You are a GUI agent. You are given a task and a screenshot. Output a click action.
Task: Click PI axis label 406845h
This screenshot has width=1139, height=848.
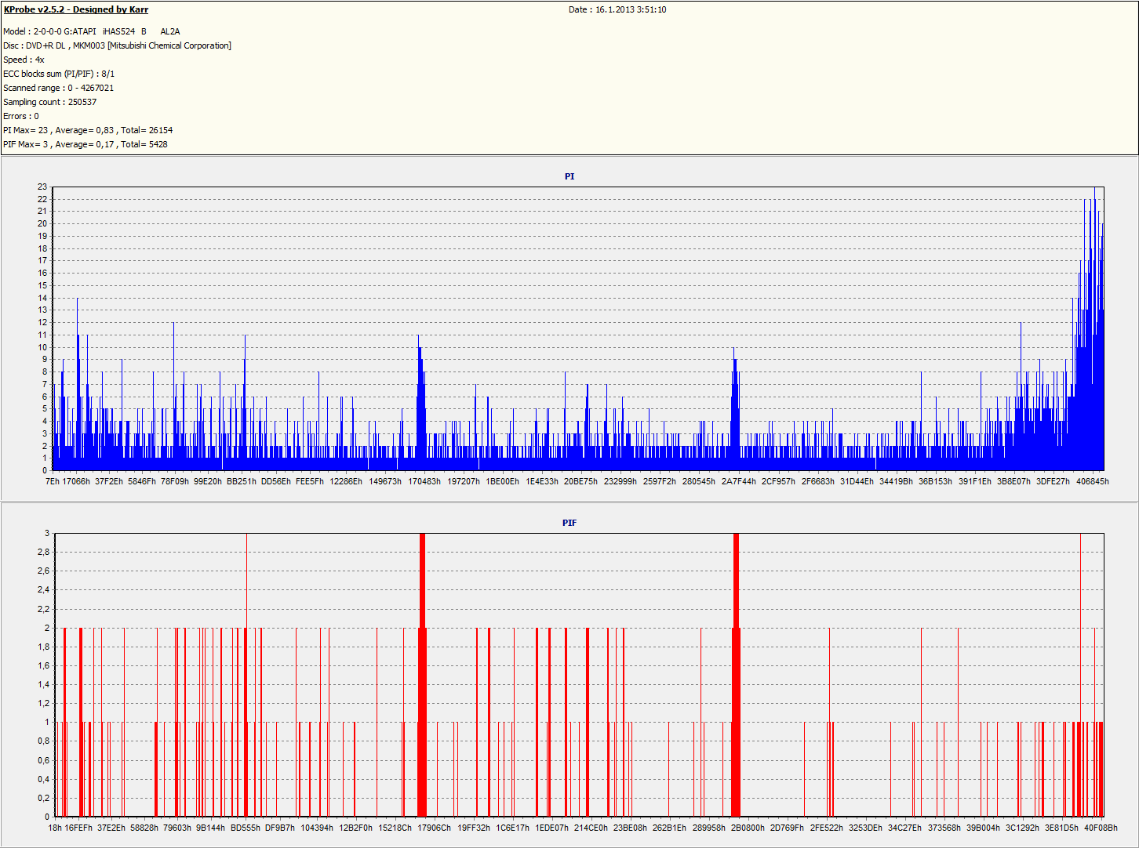(x=1092, y=481)
